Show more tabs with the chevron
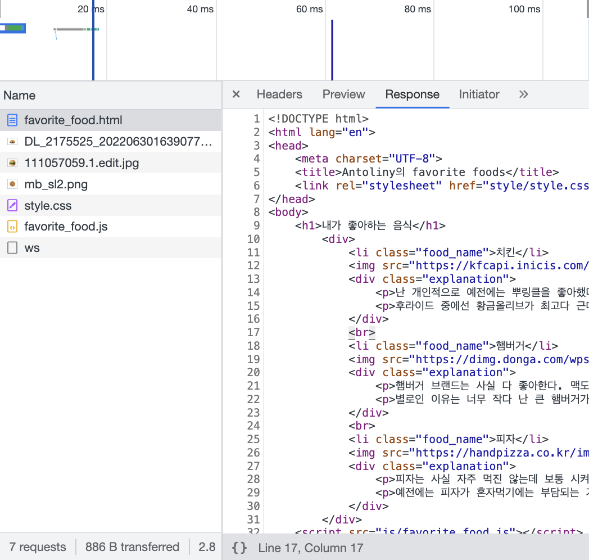The image size is (589, 560). coord(524,94)
